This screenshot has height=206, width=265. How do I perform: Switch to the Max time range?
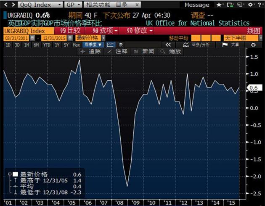pyautogui.click(x=76, y=45)
